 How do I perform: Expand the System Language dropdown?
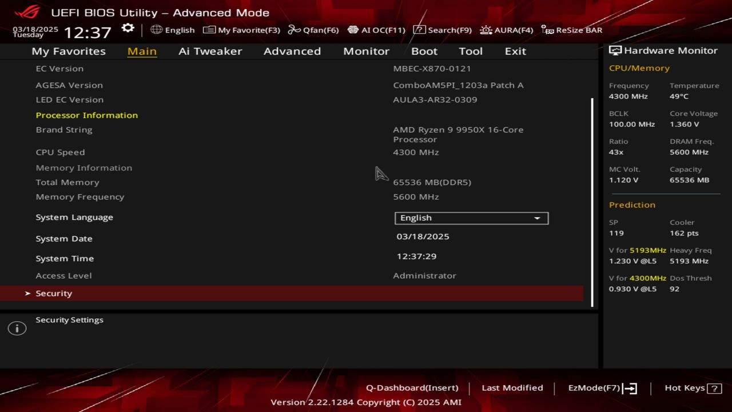pos(471,218)
